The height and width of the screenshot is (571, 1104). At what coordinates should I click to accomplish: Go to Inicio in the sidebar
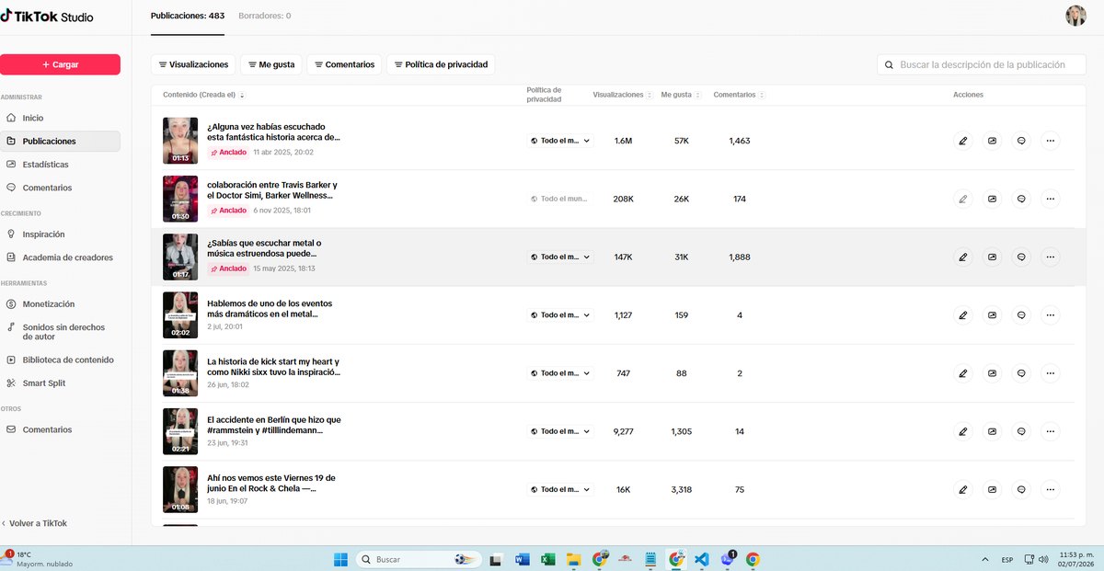[x=60, y=118]
